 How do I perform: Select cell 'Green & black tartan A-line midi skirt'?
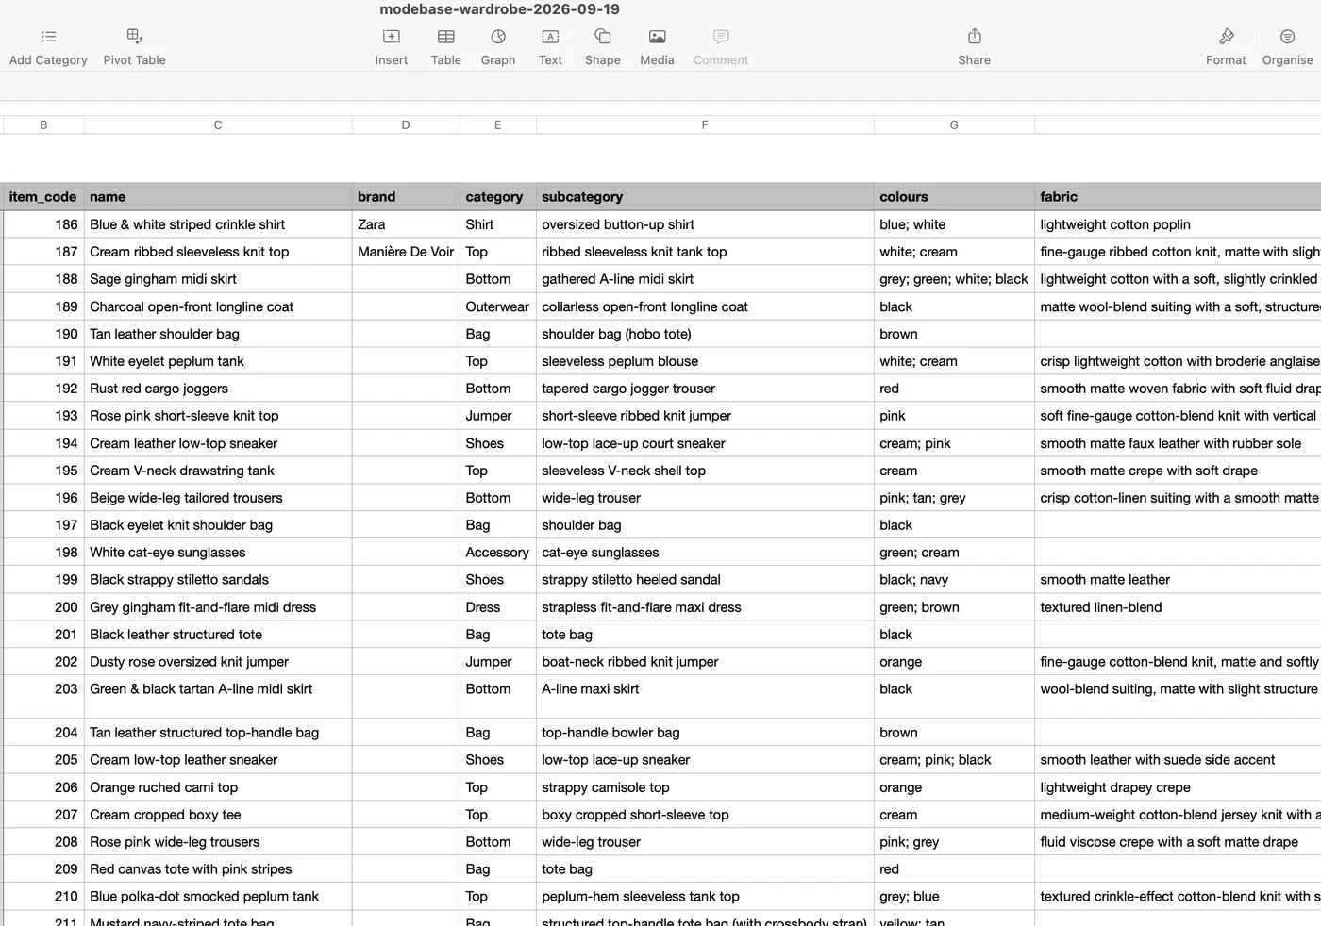tap(218, 697)
